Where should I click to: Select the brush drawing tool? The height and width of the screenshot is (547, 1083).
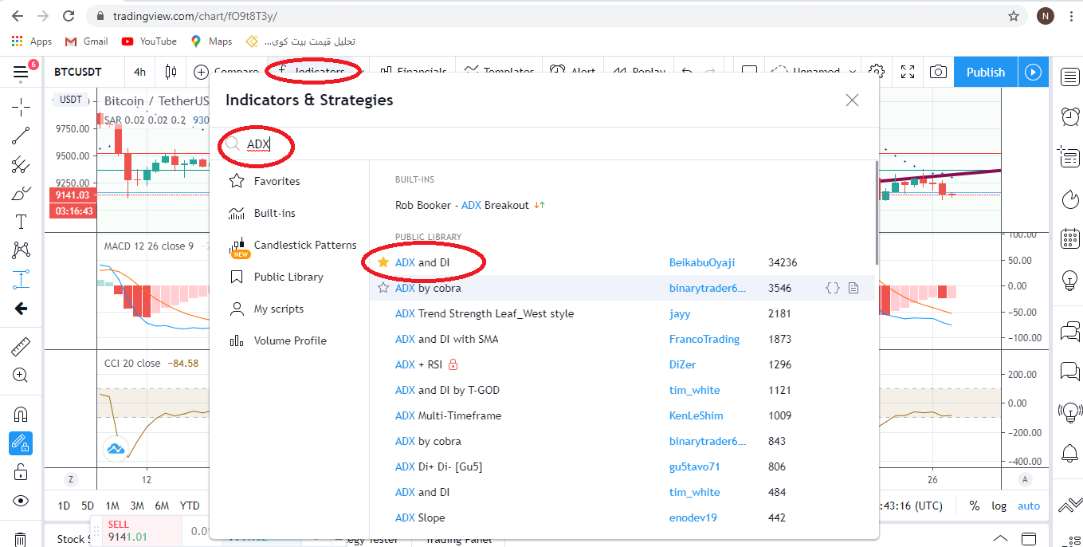pos(21,194)
